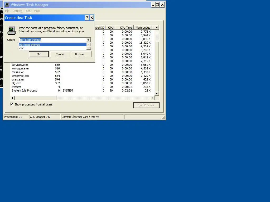Click horizontal scrollbar right arrow
This screenshot has height=202, width=270.
(x=152, y=98)
